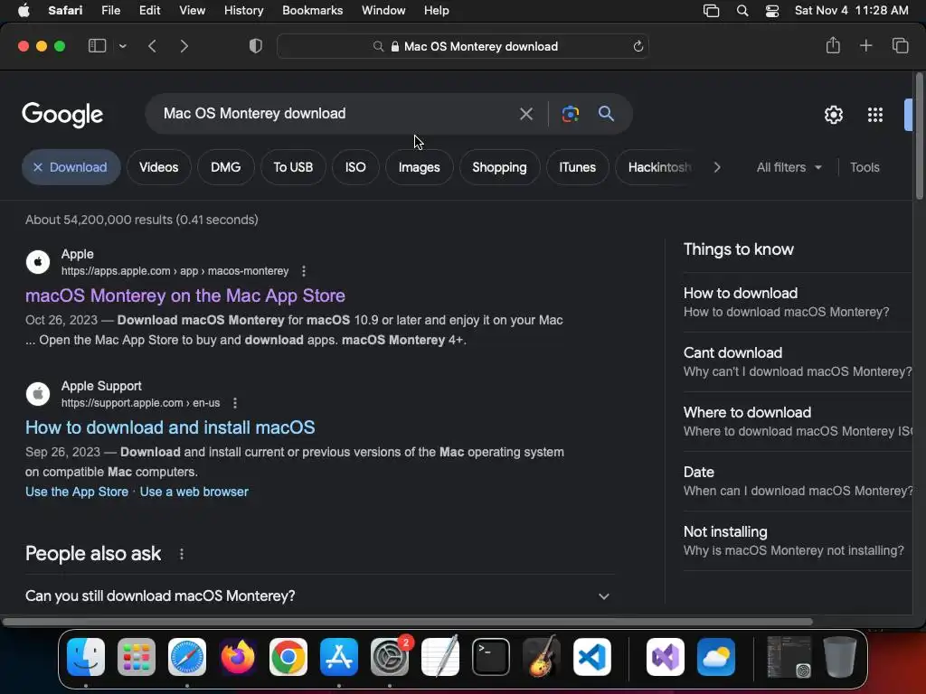Select the Images filter chip
Image resolution: width=926 pixels, height=694 pixels.
coord(420,167)
